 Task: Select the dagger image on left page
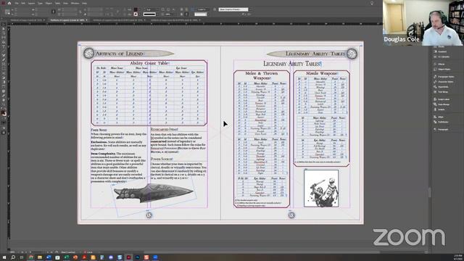click(x=153, y=193)
